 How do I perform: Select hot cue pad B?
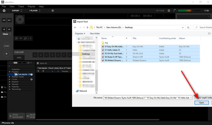click(x=41, y=55)
